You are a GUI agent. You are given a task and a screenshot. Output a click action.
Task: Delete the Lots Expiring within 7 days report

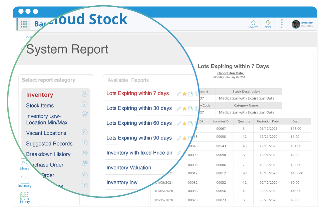196,94
